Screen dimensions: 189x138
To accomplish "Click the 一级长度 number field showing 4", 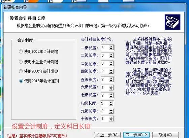I will click(105, 48).
